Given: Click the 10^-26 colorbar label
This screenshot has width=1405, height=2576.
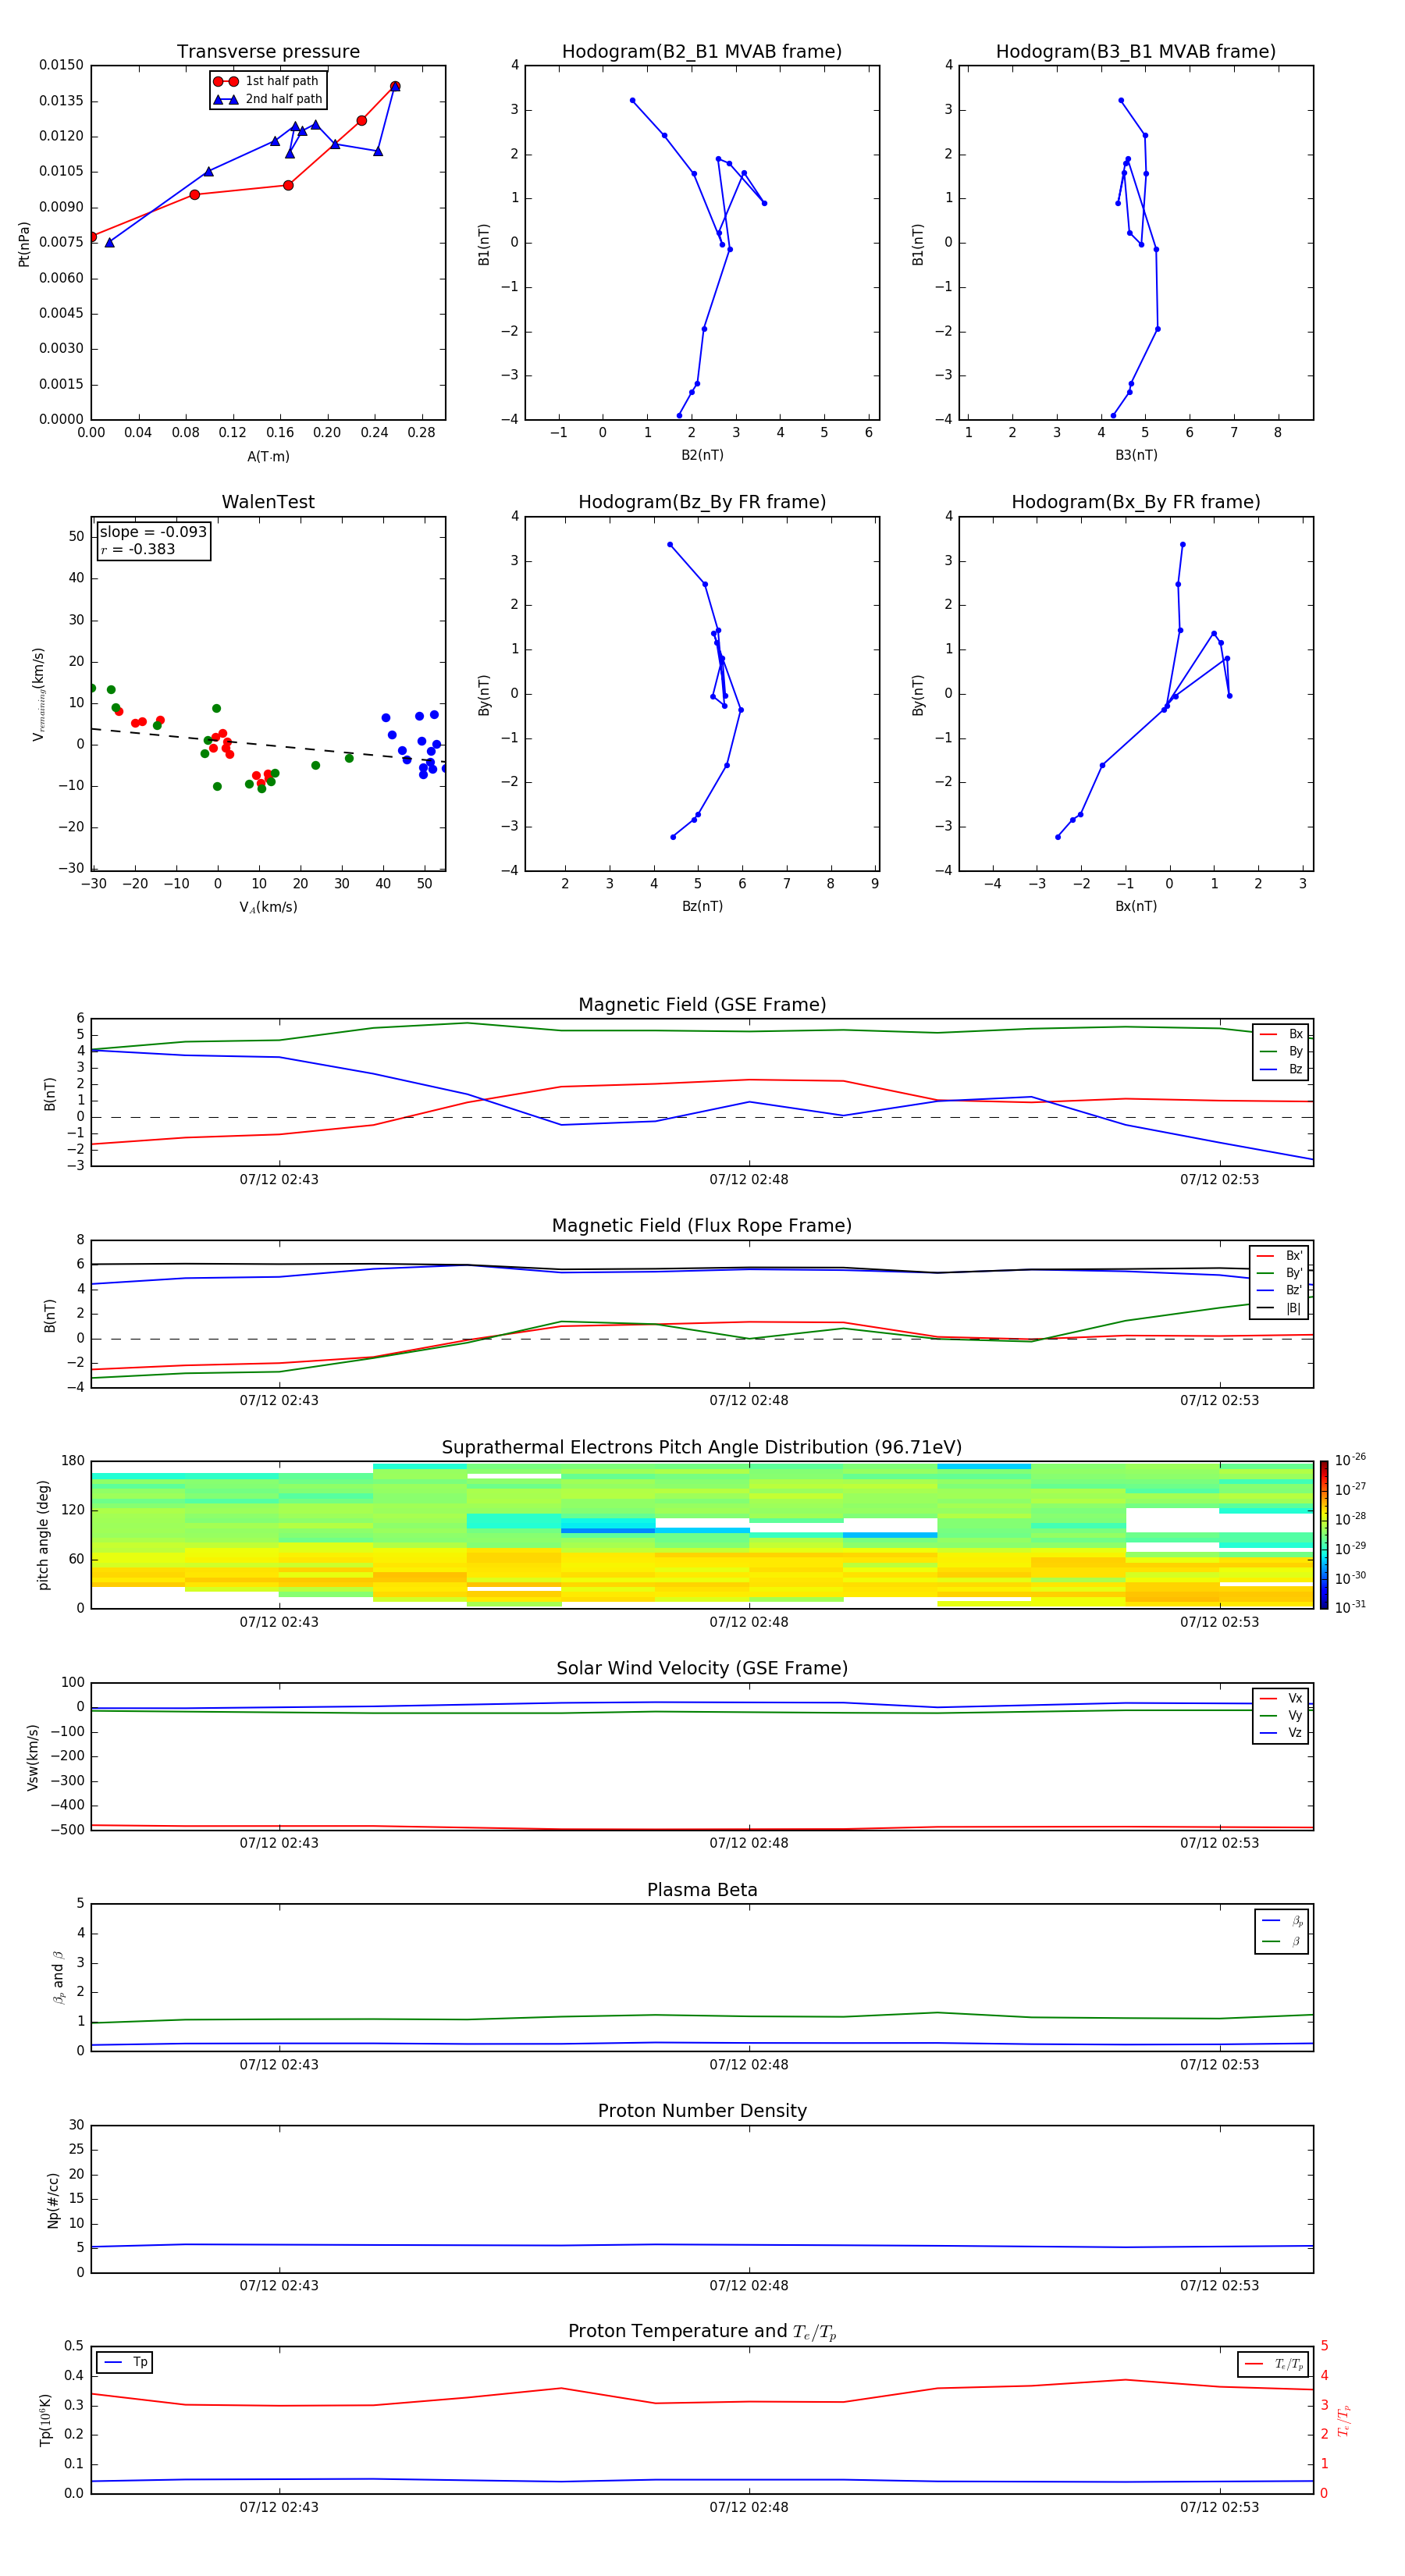Looking at the screenshot, I should coord(1350,1460).
